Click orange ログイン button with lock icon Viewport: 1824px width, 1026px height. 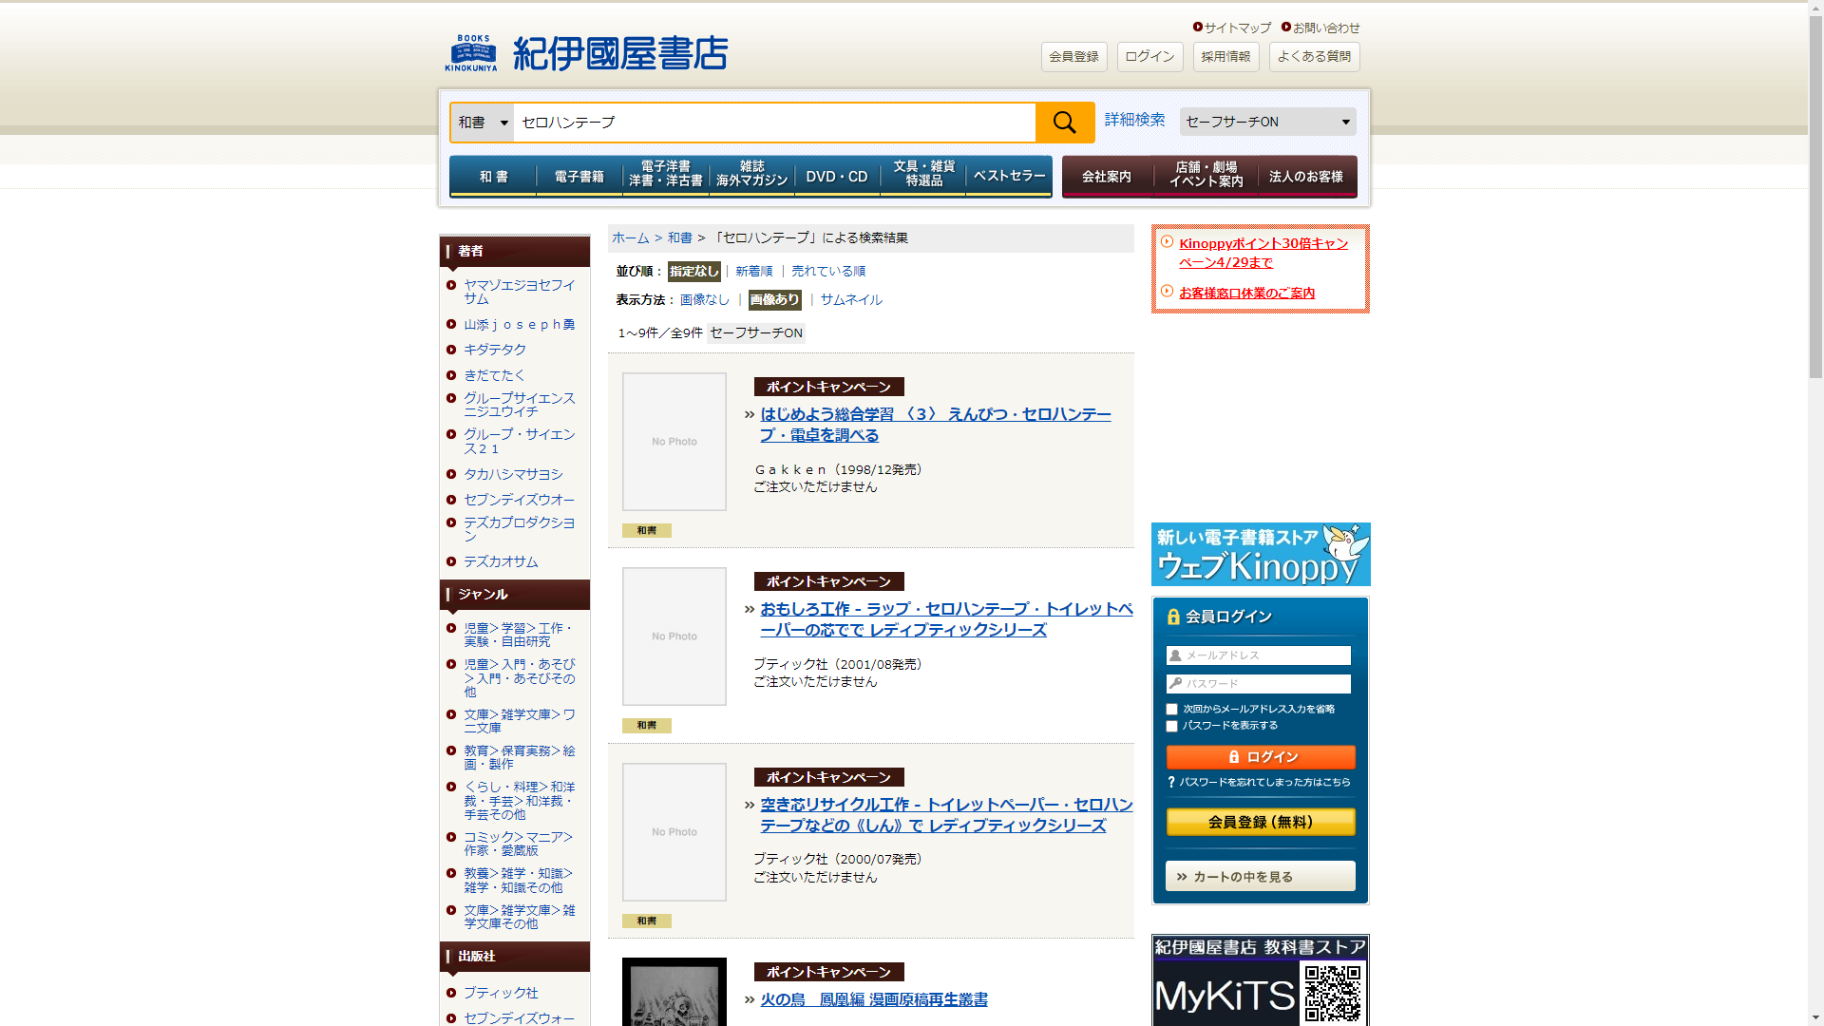(1260, 756)
